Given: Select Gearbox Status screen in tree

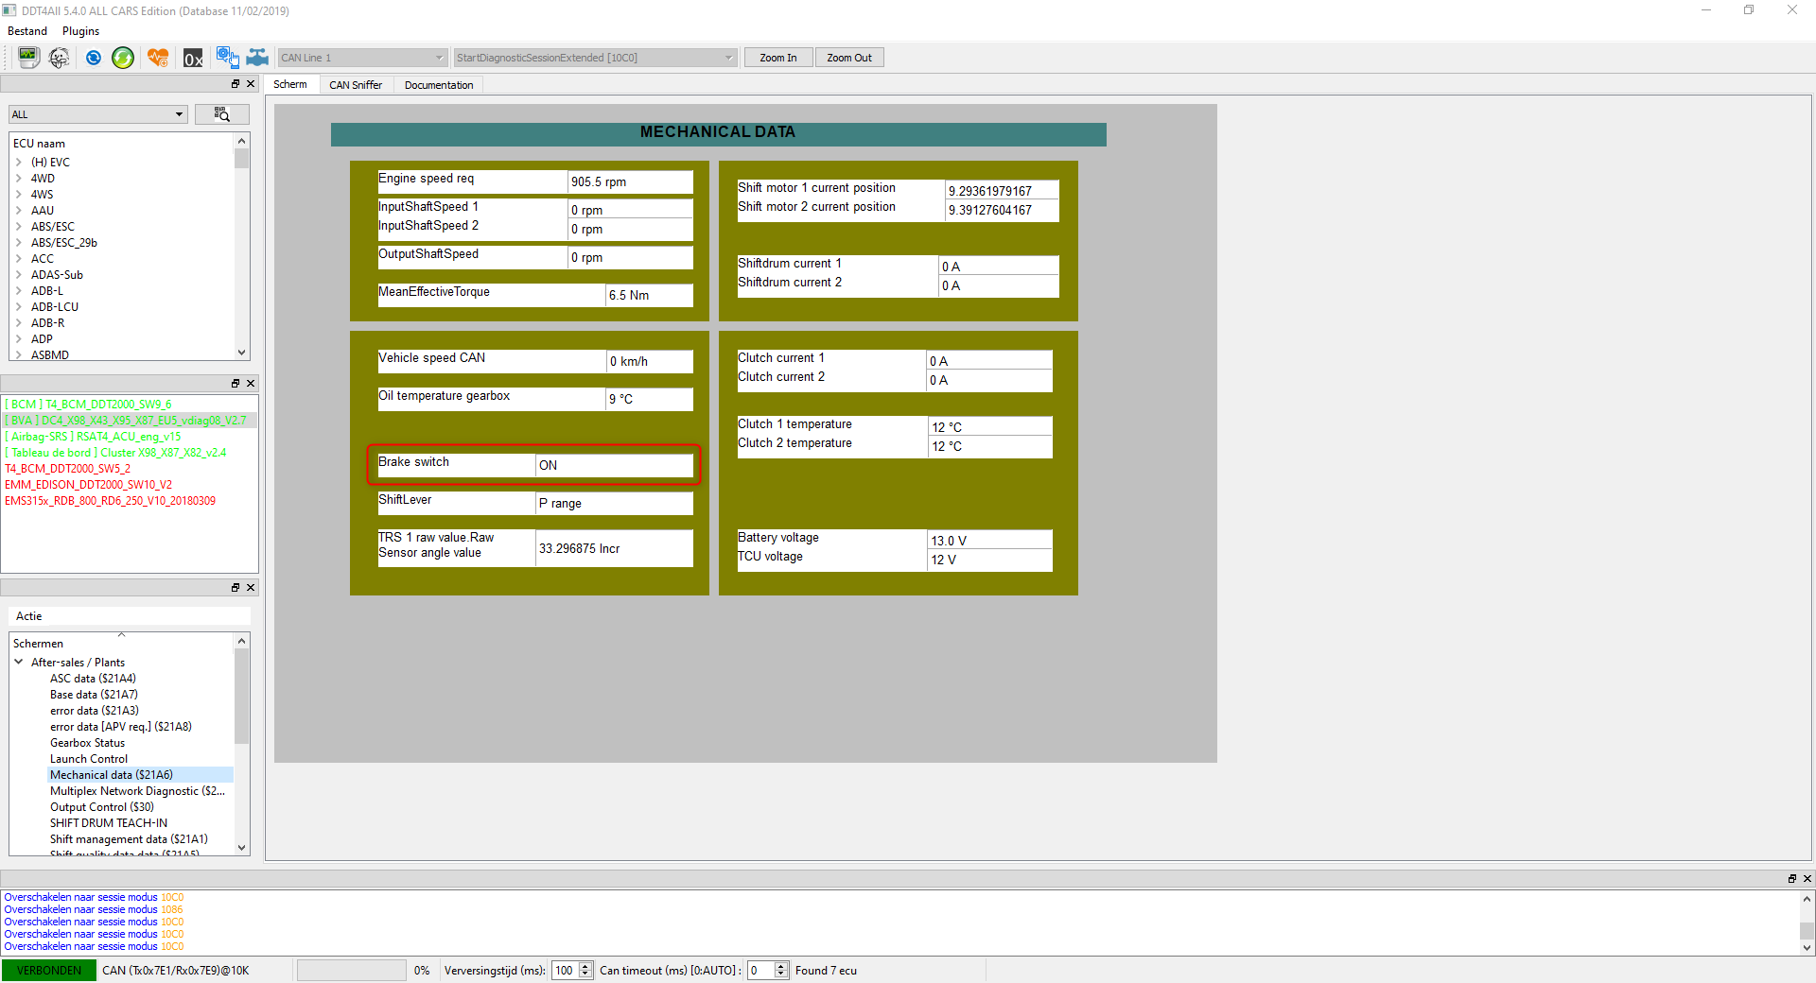Looking at the screenshot, I should [87, 743].
